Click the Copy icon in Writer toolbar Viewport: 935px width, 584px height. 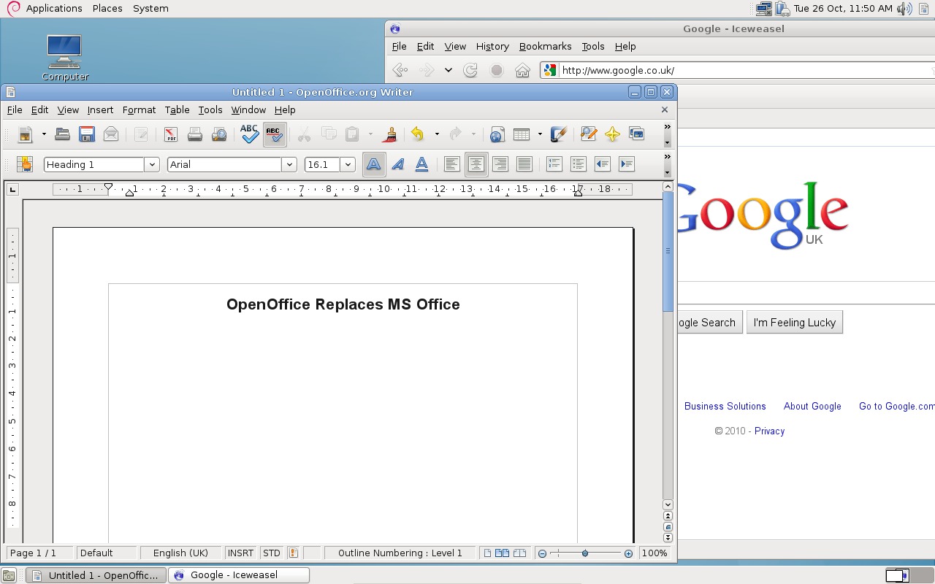329,134
